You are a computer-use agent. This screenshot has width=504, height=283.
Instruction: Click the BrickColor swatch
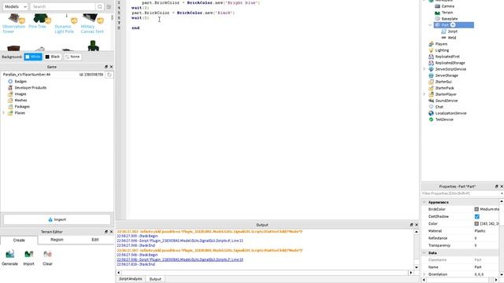[x=476, y=209]
